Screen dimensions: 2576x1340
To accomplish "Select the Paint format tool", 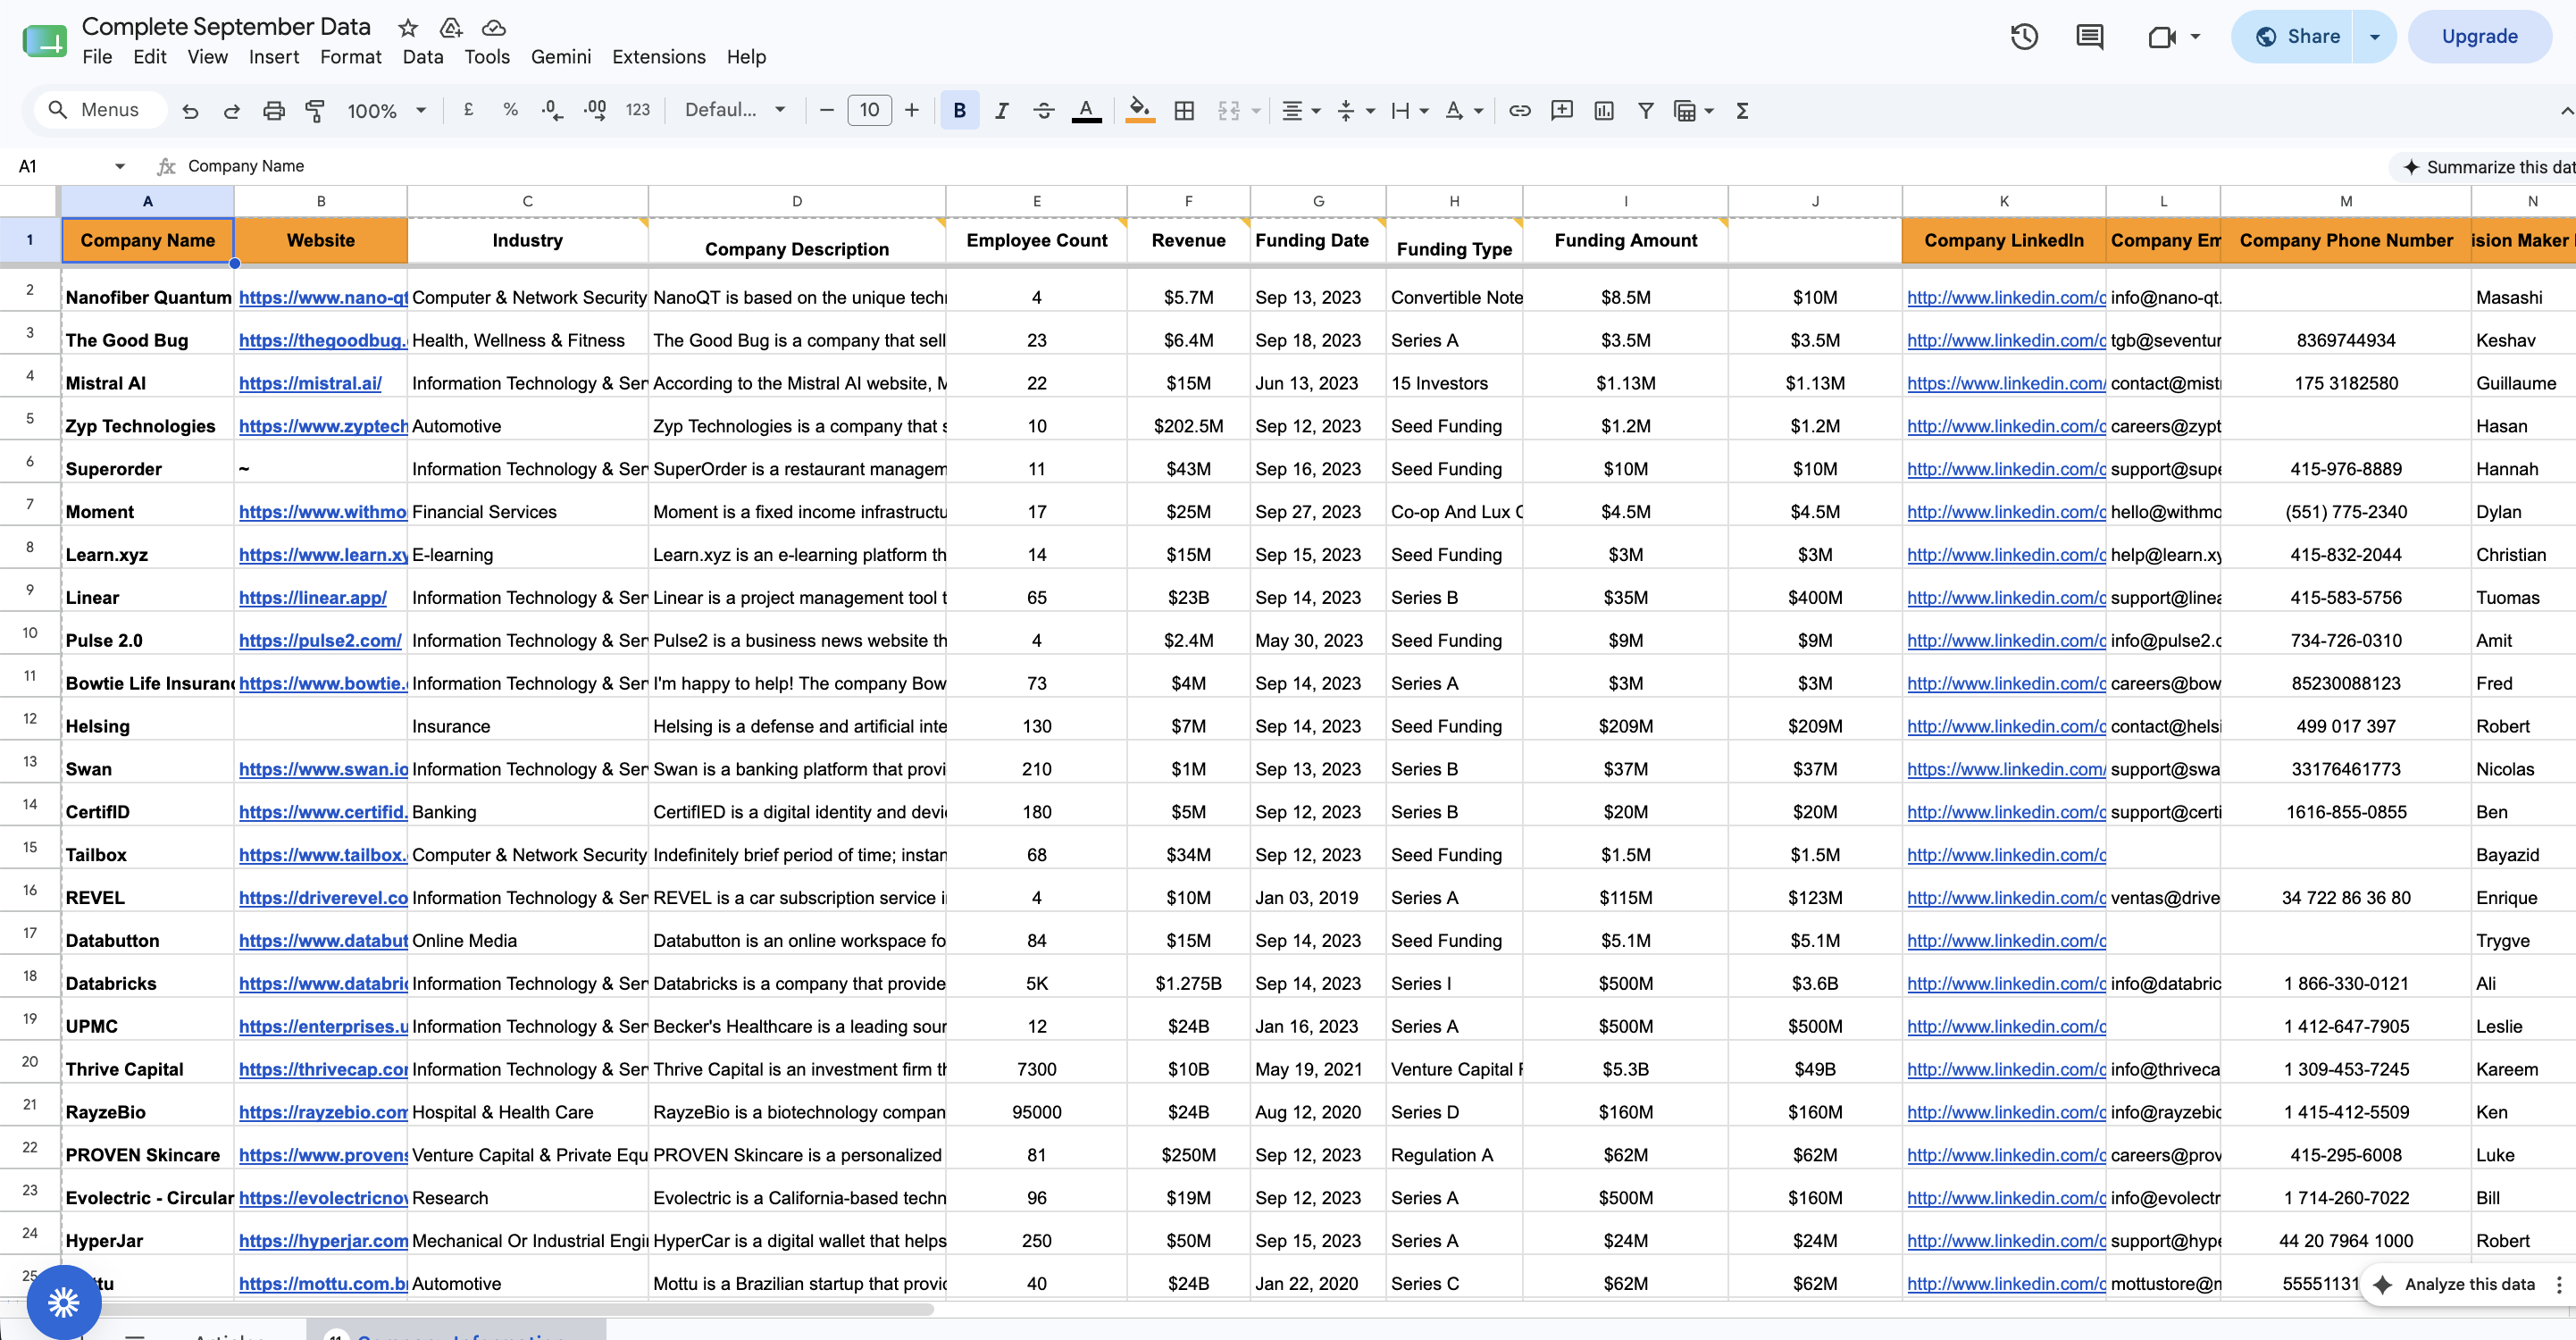I will pyautogui.click(x=315, y=111).
